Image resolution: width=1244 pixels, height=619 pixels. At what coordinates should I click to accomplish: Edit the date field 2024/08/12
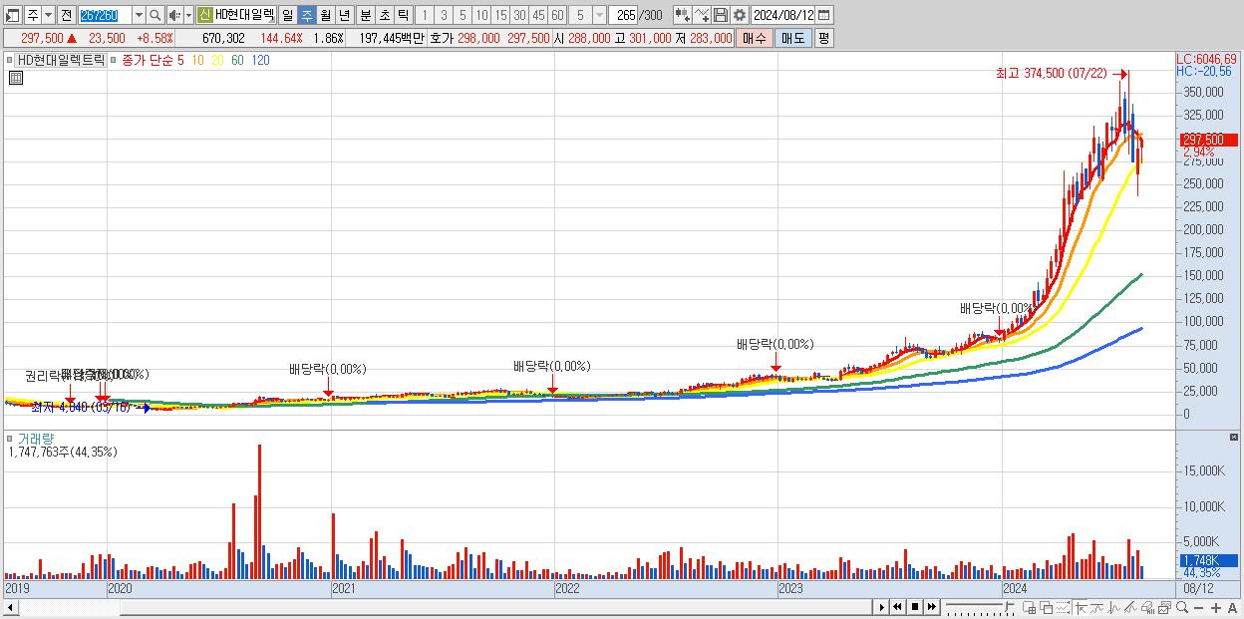coord(783,15)
